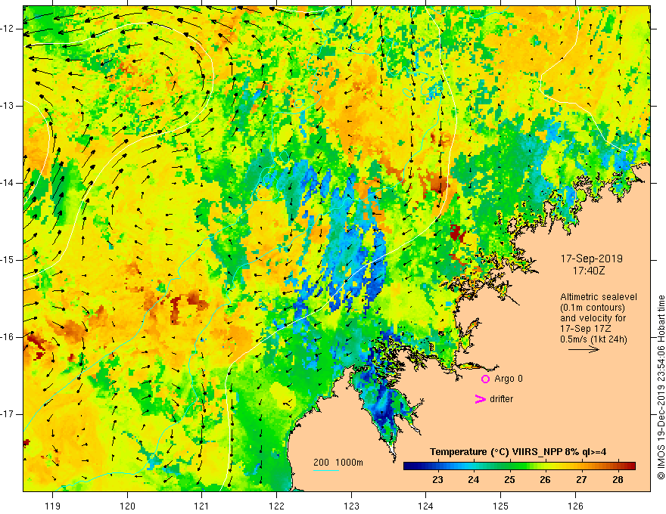Click the 0.5m/s velocity scale arrow
Image resolution: width=666 pixels, height=514 pixels.
click(x=584, y=349)
